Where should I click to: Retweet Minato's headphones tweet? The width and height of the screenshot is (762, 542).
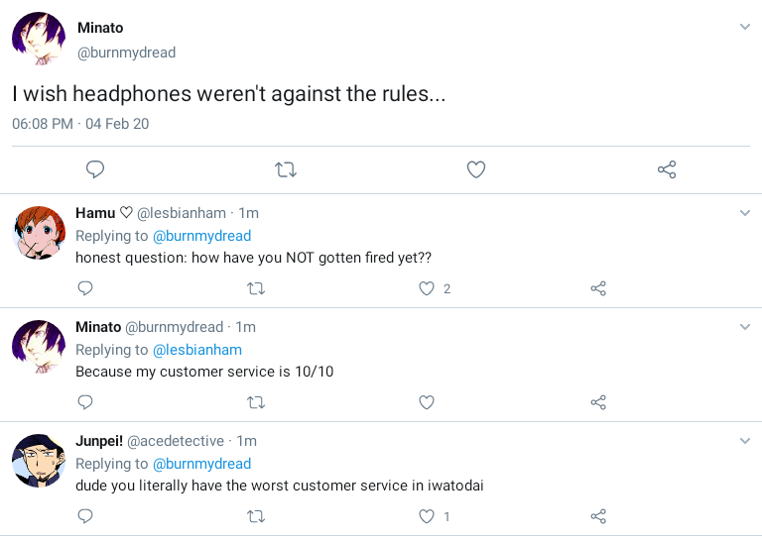point(286,169)
